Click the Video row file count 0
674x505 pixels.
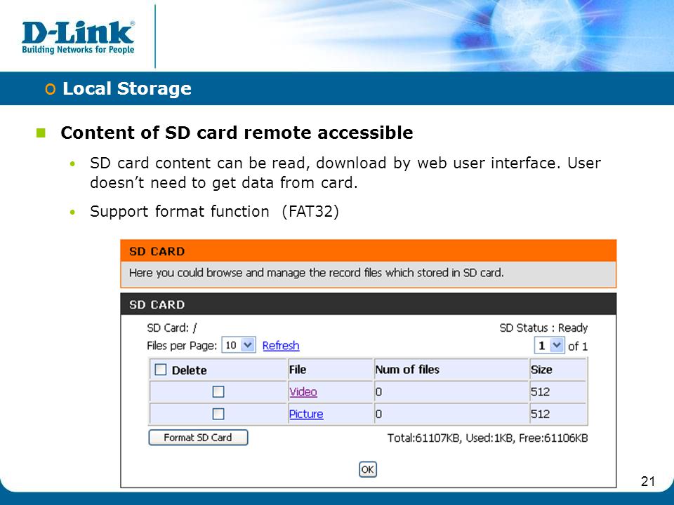[x=378, y=391]
